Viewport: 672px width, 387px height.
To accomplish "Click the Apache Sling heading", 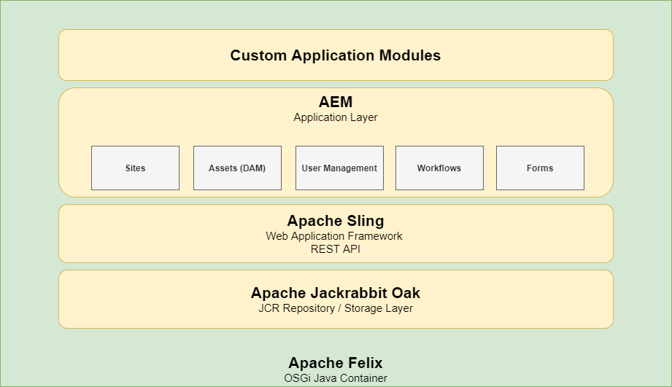I will coord(336,221).
